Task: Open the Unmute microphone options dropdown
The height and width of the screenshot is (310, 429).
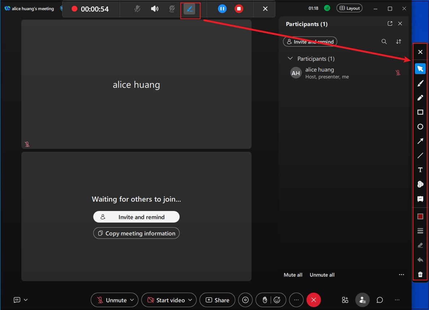Action: coord(132,300)
